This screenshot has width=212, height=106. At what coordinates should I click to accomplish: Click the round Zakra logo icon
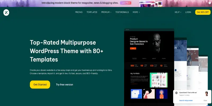click(6, 12)
